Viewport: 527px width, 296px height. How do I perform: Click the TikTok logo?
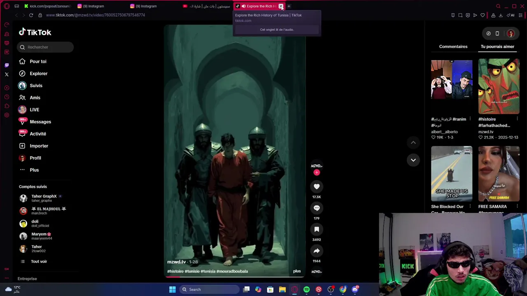click(35, 32)
